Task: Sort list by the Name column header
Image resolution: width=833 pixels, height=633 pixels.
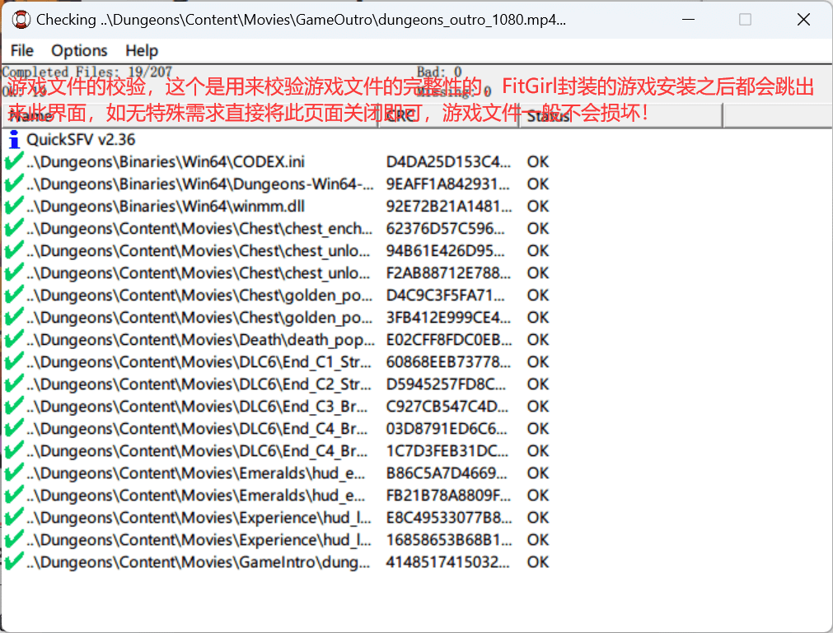Action: [x=190, y=117]
